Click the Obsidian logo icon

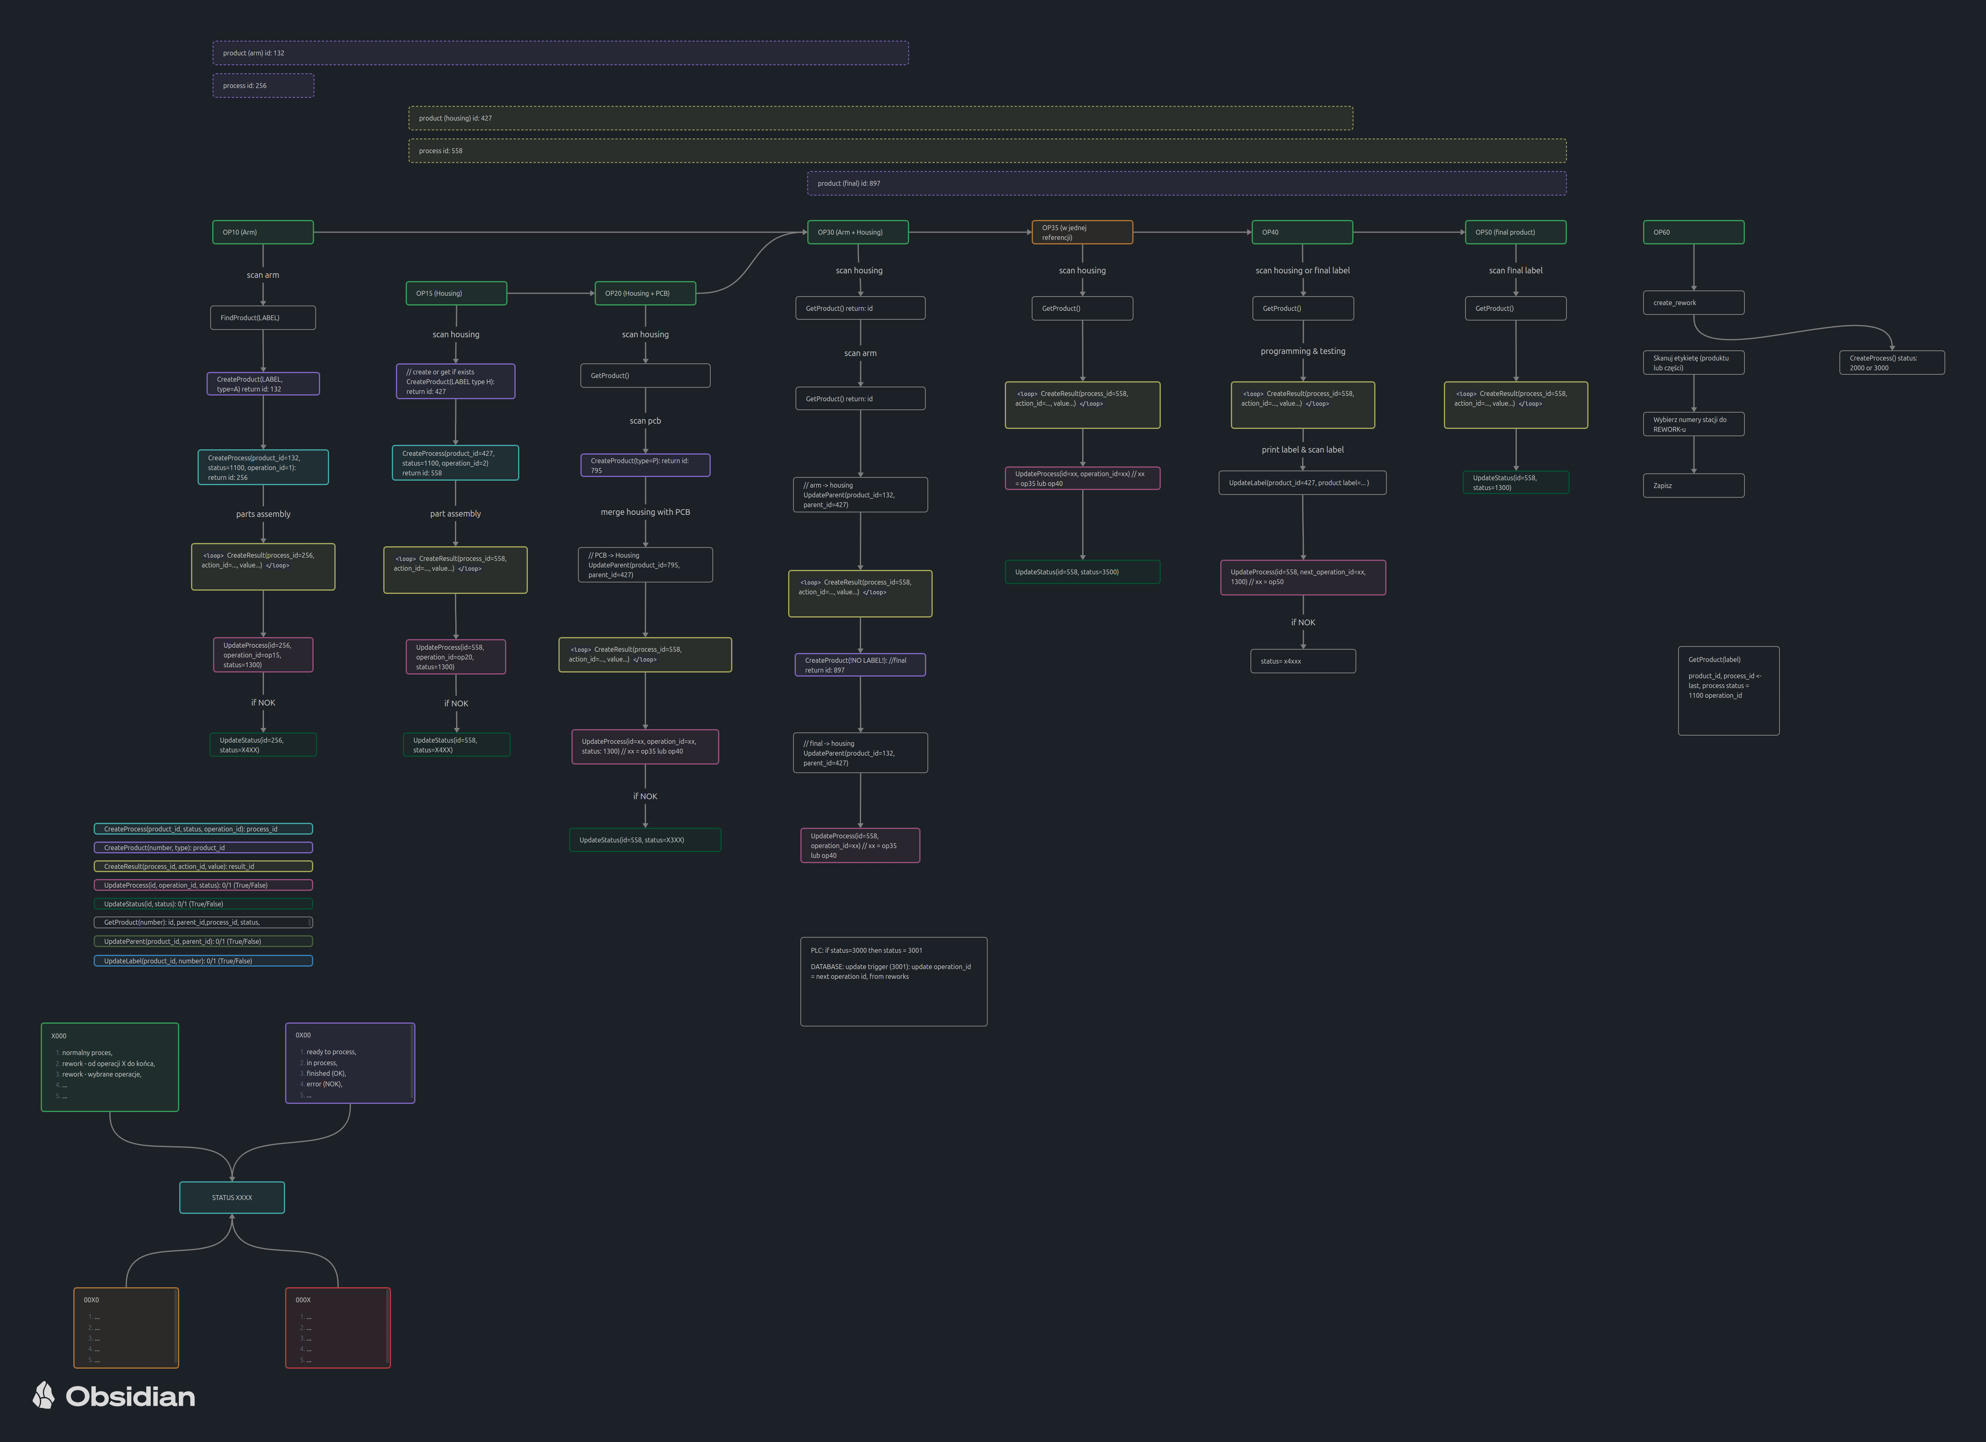coord(43,1395)
